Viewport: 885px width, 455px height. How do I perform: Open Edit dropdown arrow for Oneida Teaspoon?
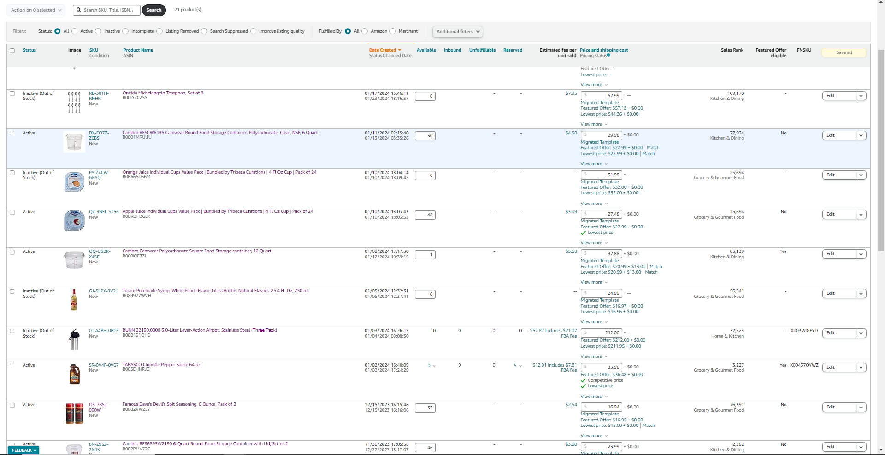coord(861,96)
